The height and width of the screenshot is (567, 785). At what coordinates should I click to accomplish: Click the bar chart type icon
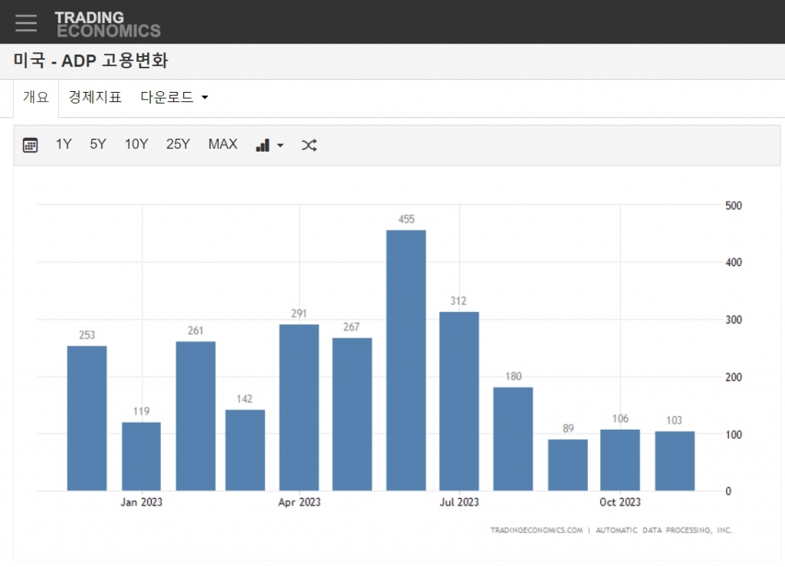(263, 145)
